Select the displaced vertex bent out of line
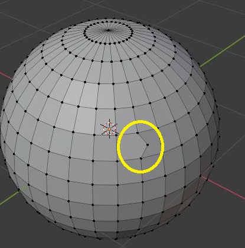This screenshot has width=245, height=248. 148,145
